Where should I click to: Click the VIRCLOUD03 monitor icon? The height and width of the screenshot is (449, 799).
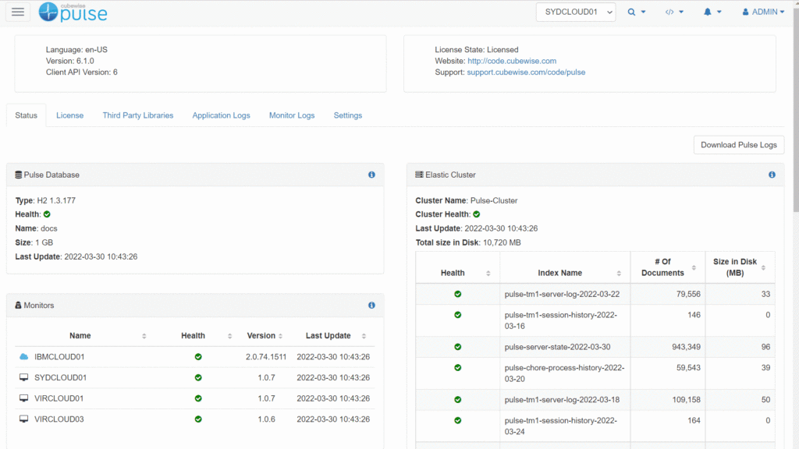(23, 419)
